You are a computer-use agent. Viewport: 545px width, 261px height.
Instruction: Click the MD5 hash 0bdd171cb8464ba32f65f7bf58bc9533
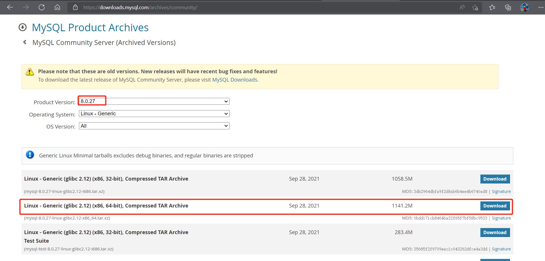click(x=450, y=218)
